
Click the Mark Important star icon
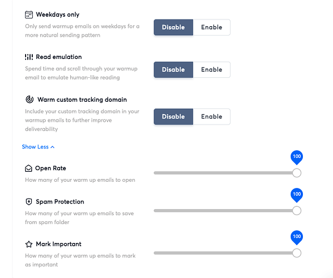pyautogui.click(x=29, y=244)
